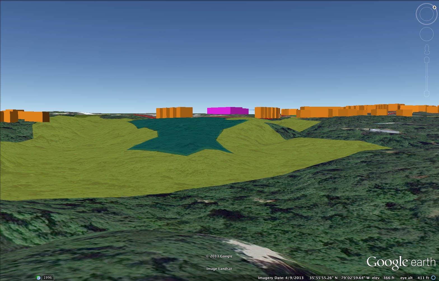This screenshot has width=439, height=281.
Task: Click the Street View pegman icon
Action: pos(427,50)
